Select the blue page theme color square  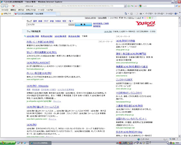[143, 18]
